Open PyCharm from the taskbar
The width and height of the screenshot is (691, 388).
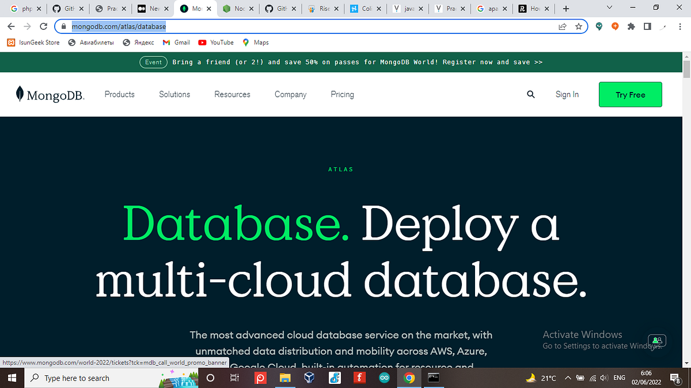(x=260, y=378)
